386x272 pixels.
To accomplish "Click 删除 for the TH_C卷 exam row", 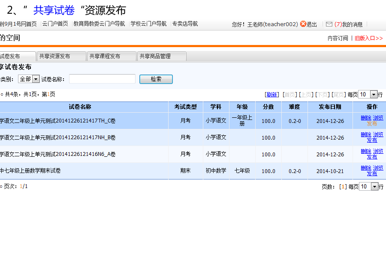I will click(x=366, y=118).
